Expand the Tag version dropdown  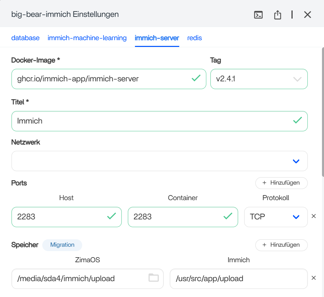[x=297, y=79]
